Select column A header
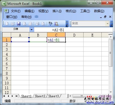The width and height of the screenshot is (115, 105). pos(20,35)
